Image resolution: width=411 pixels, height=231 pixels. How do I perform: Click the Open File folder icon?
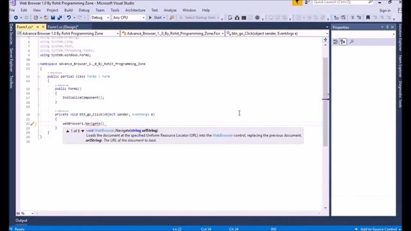coord(46,17)
